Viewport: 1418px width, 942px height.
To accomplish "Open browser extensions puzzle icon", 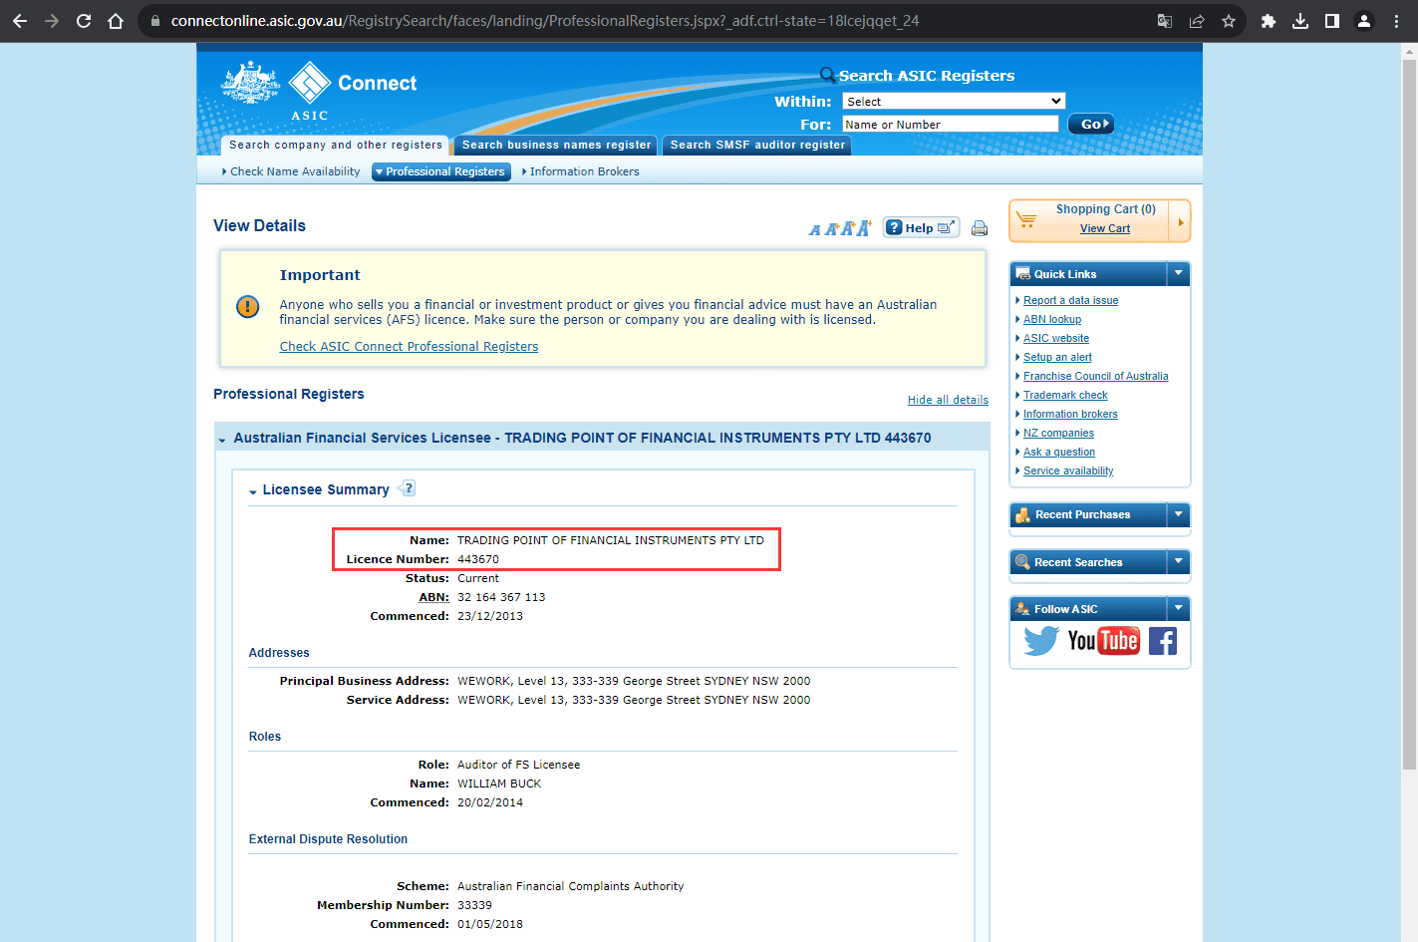I will [x=1269, y=21].
